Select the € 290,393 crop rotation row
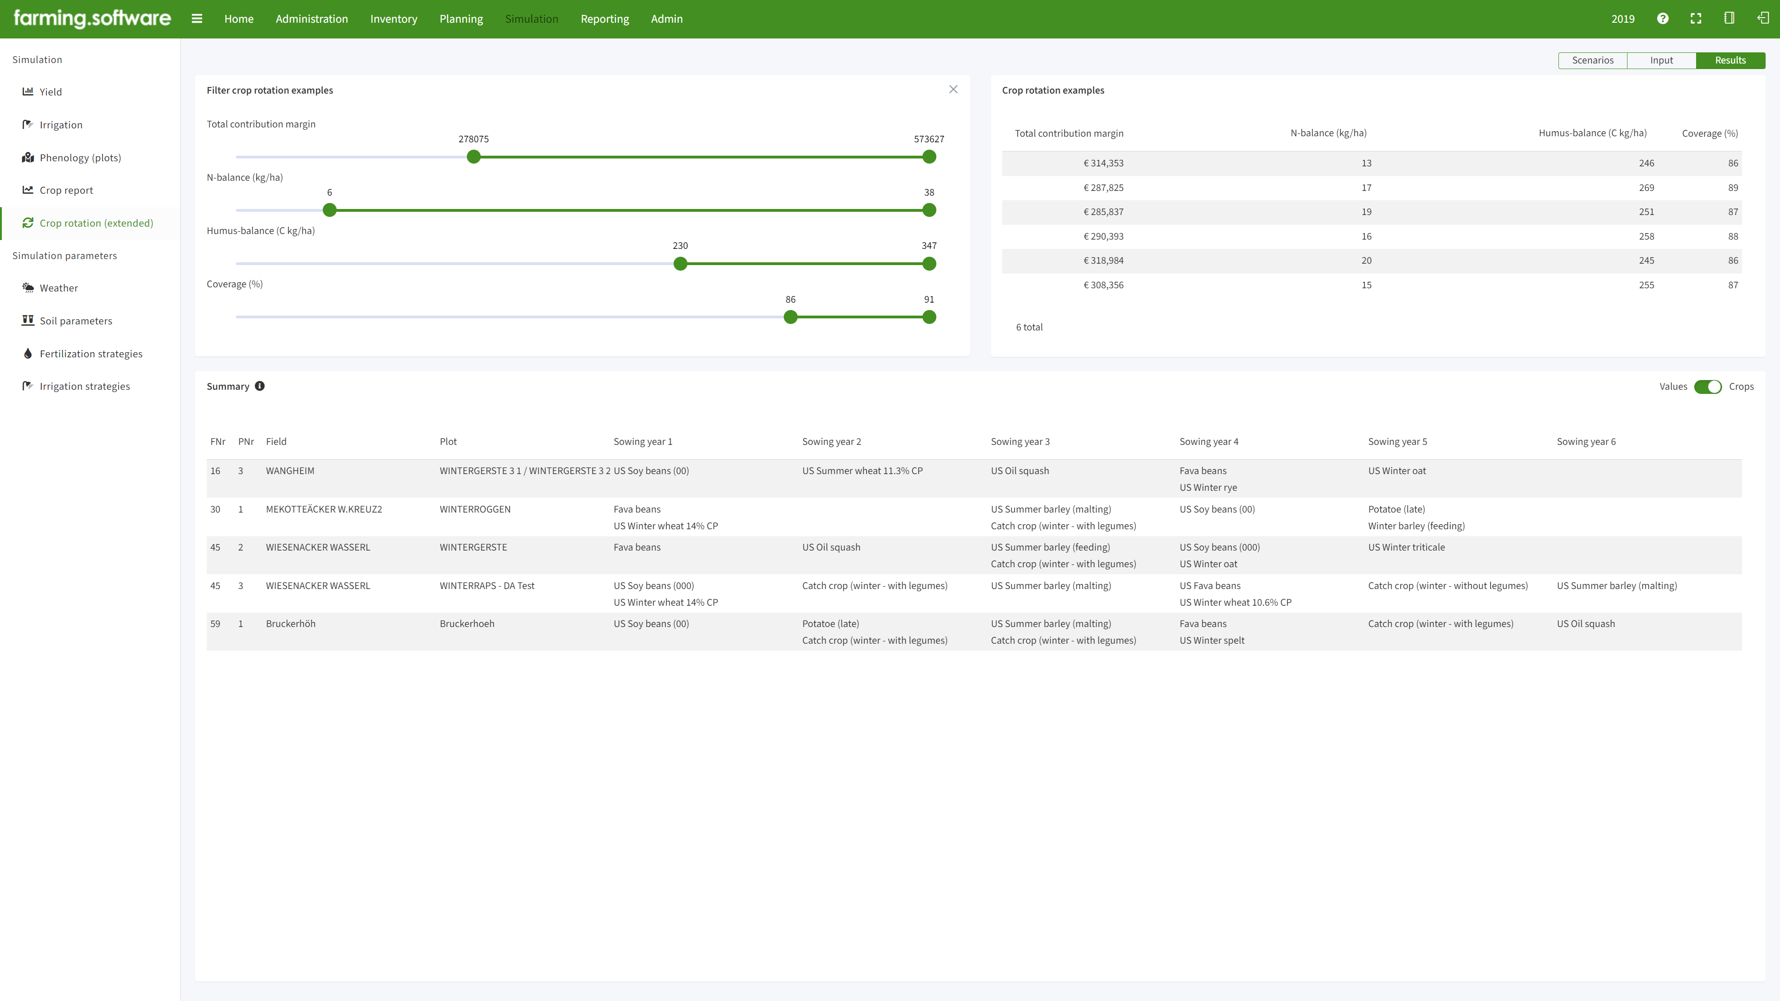This screenshot has width=1780, height=1001. point(1372,236)
